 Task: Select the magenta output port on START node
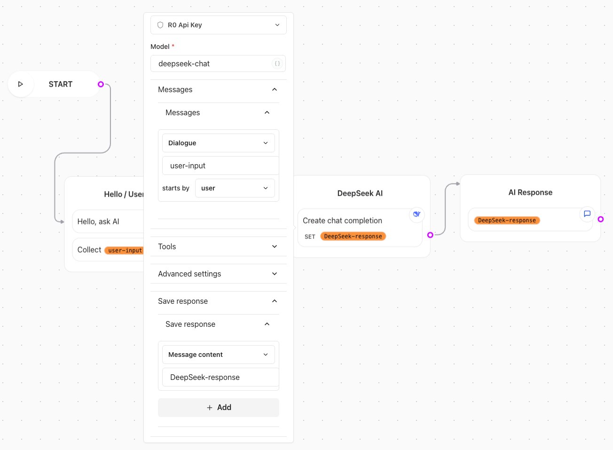[101, 84]
